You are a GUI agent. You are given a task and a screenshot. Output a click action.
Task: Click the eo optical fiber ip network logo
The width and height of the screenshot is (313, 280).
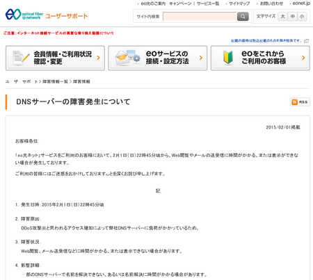click(x=24, y=15)
